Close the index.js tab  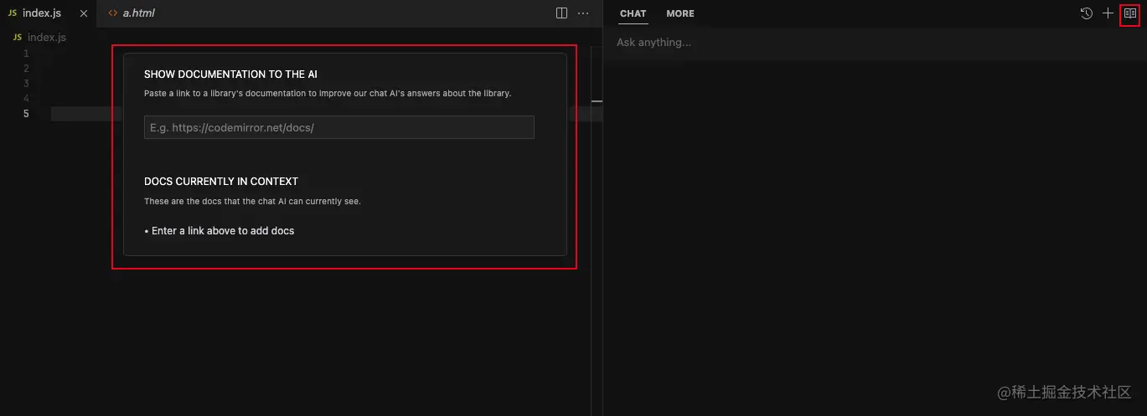pos(83,13)
